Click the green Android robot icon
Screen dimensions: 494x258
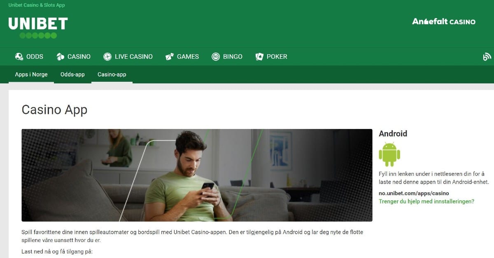click(389, 154)
